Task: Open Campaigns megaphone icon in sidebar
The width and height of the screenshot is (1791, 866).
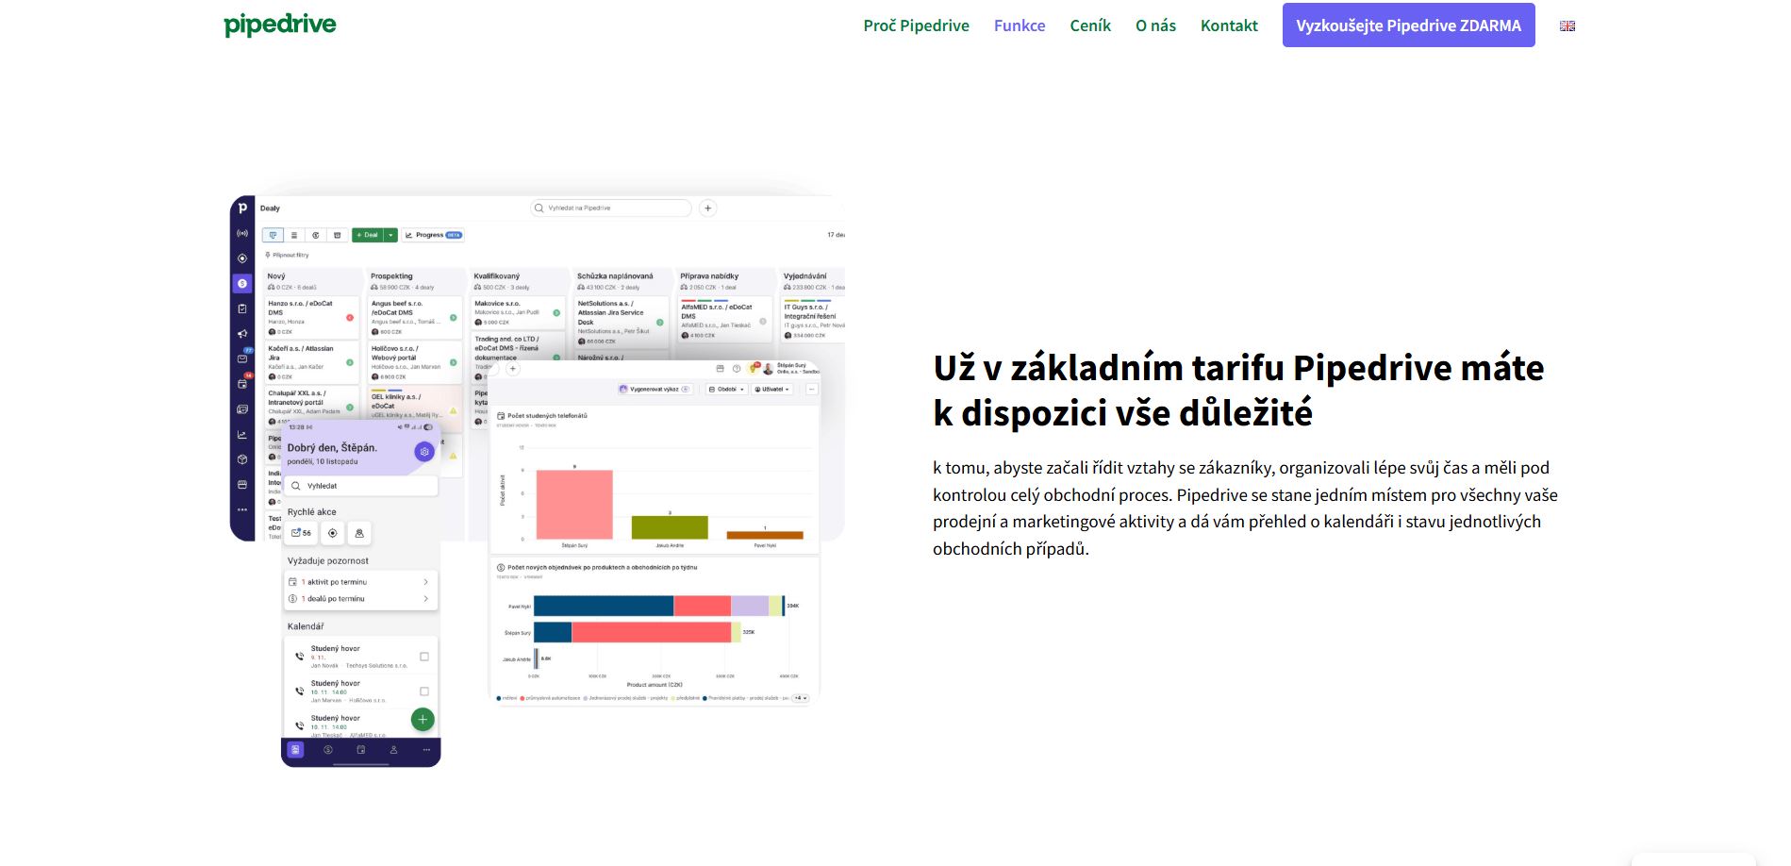Action: [x=242, y=334]
